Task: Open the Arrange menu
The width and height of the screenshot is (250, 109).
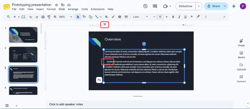Action: (x=73, y=9)
